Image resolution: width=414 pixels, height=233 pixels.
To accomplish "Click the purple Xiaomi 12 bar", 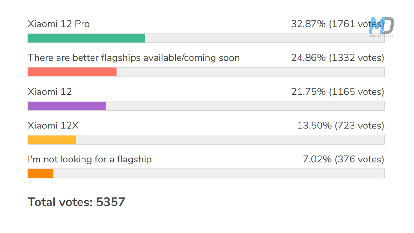I will coord(67,106).
